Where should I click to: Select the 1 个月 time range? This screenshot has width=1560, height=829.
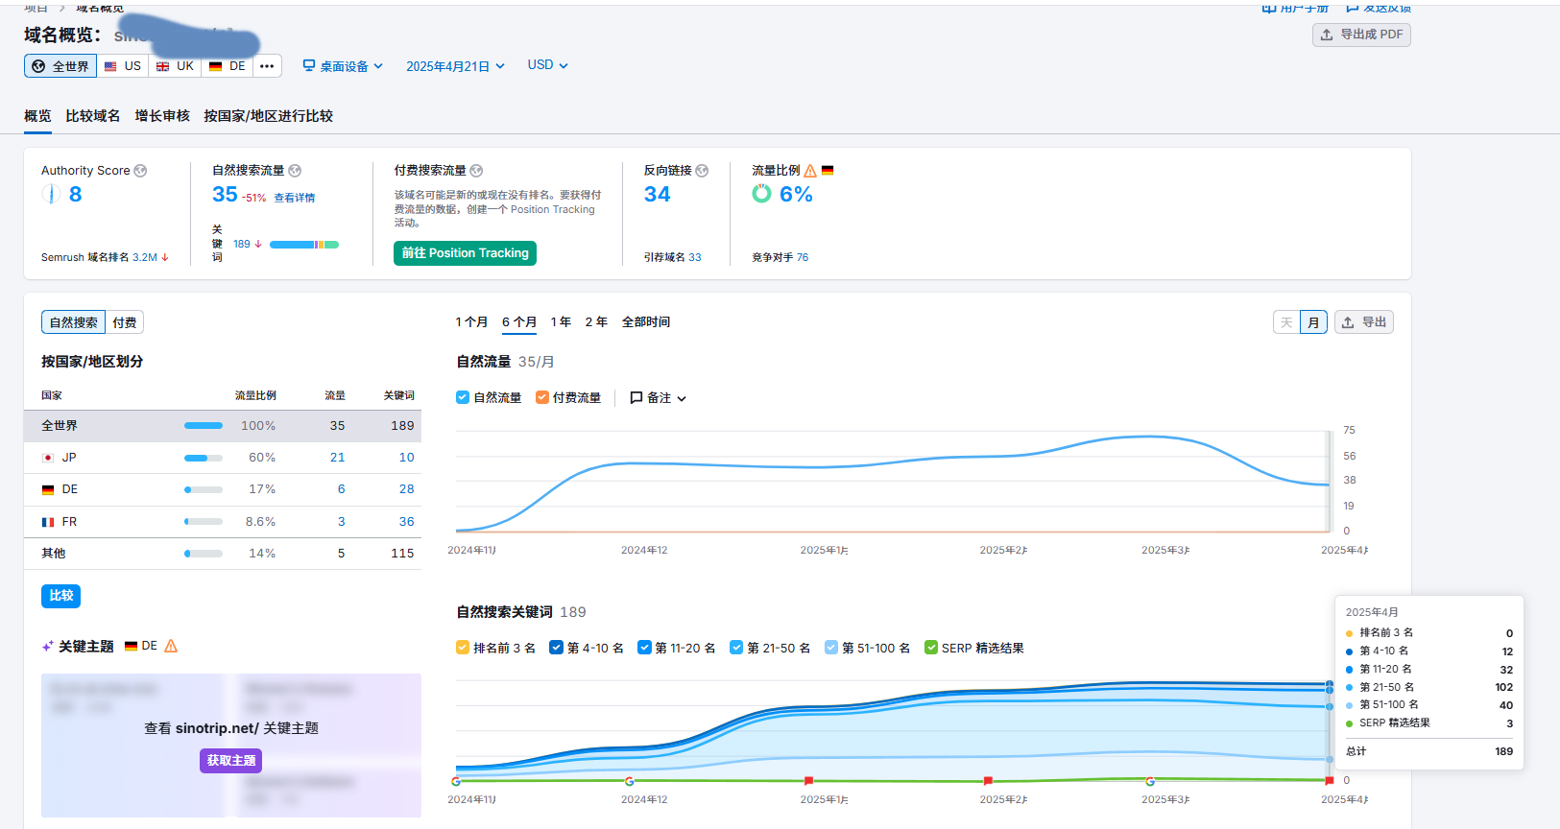click(471, 322)
